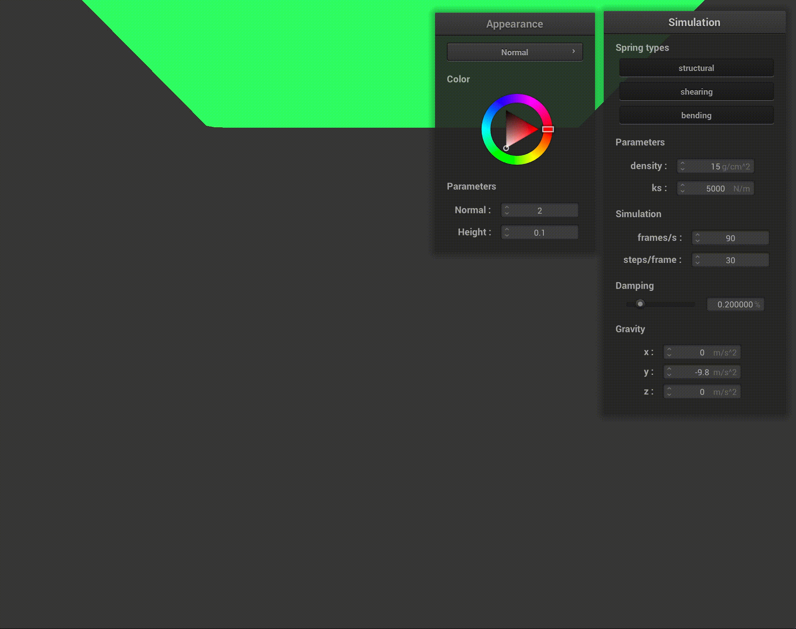Screen dimensions: 796x629
Task: Click the Gravity z value field
Action: click(702, 392)
